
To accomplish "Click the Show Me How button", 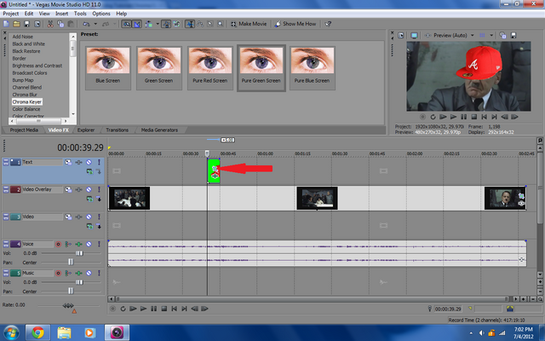I will click(295, 24).
